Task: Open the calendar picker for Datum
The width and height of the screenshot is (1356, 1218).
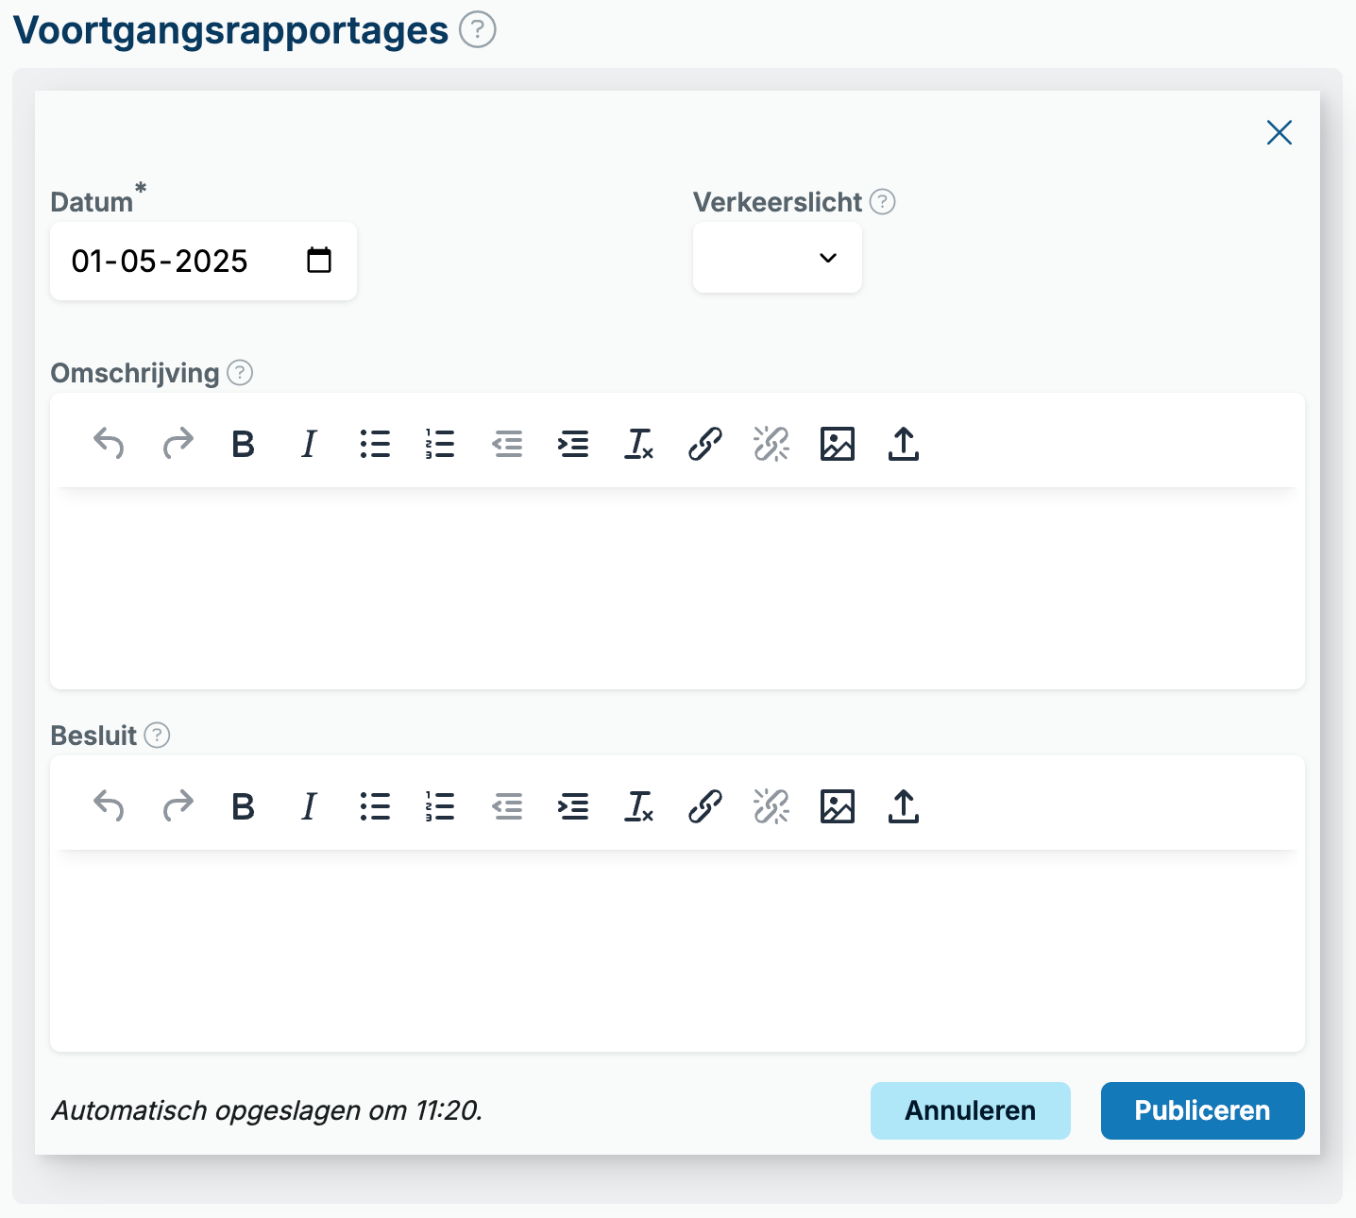Action: [319, 260]
